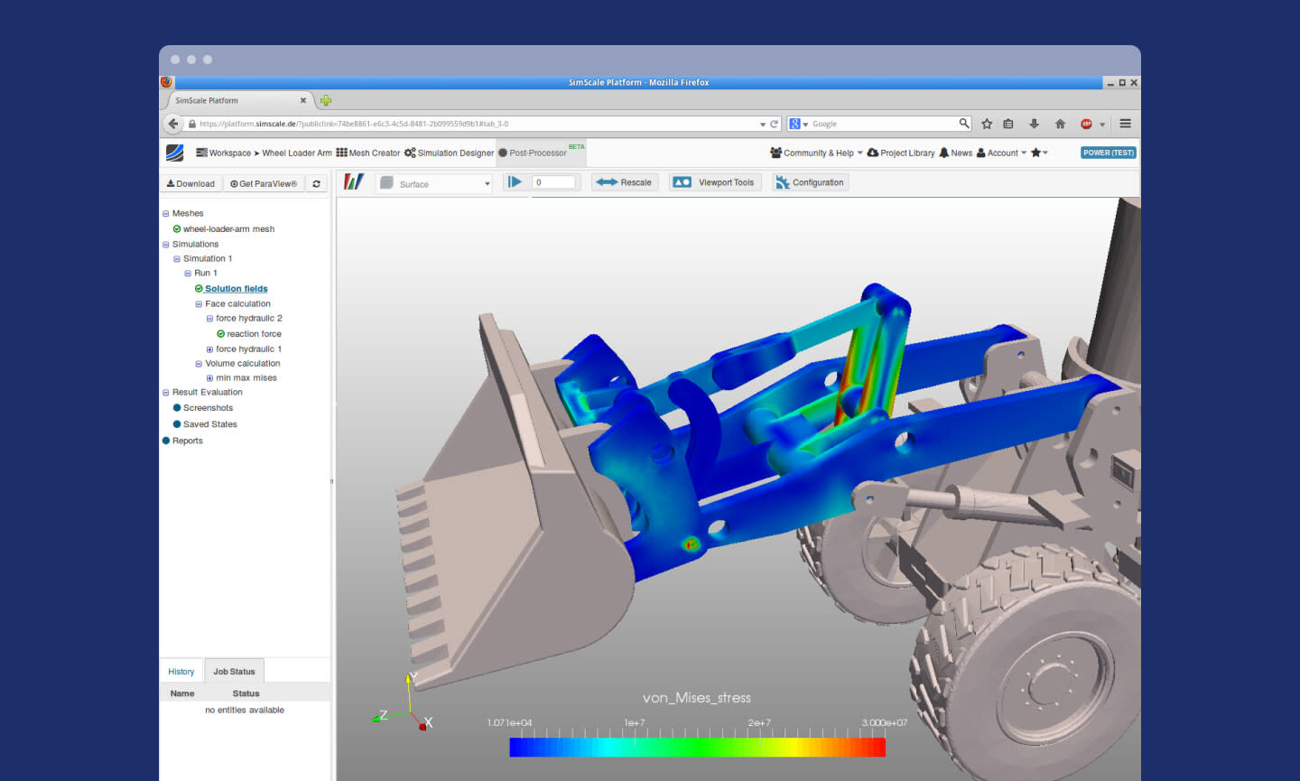Open the Community & Help dropdown

click(816, 153)
